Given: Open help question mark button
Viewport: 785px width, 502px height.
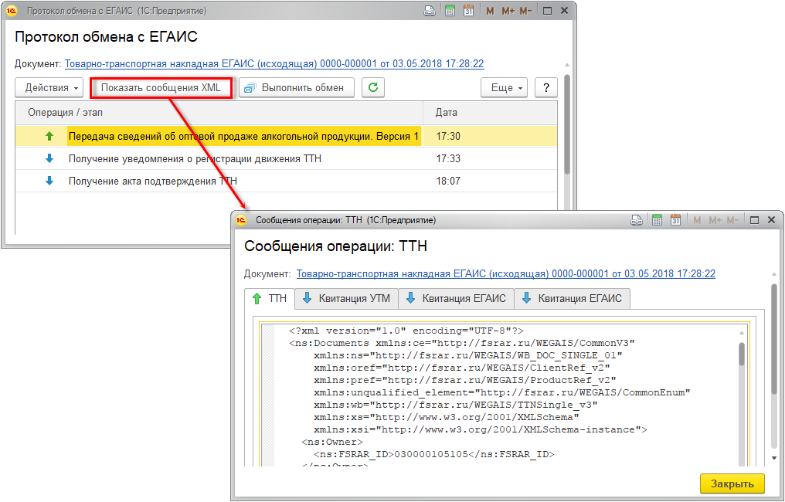Looking at the screenshot, I should pos(546,87).
